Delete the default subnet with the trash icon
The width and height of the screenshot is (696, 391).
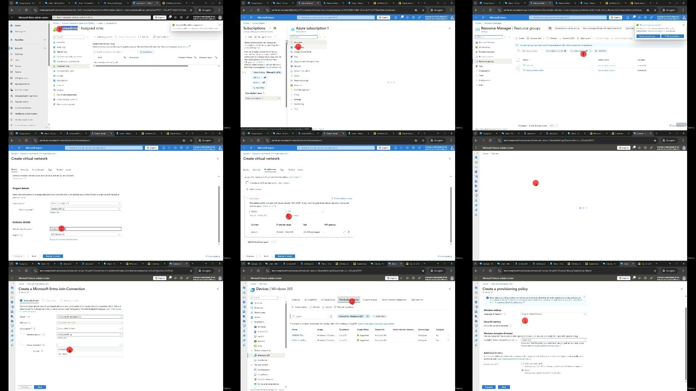(349, 232)
